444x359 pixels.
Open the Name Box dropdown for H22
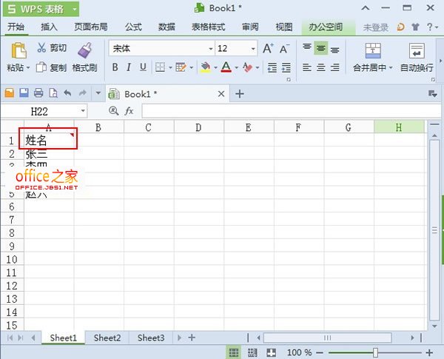point(83,111)
